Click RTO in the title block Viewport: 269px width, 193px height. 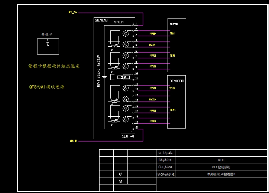click(221, 160)
